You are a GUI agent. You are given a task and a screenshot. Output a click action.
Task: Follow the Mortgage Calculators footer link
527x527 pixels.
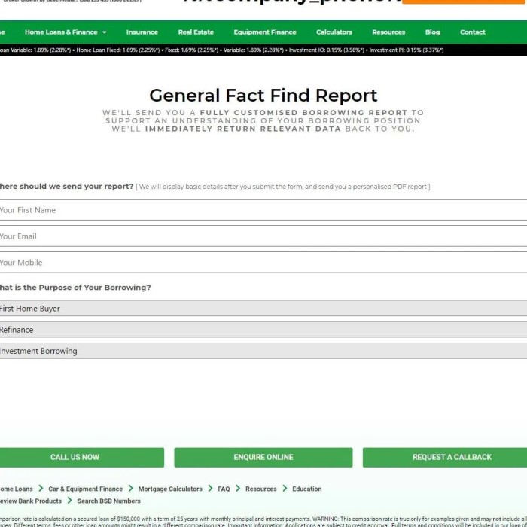[x=170, y=489]
